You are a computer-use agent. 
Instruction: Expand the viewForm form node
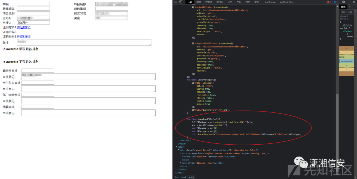point(183,157)
